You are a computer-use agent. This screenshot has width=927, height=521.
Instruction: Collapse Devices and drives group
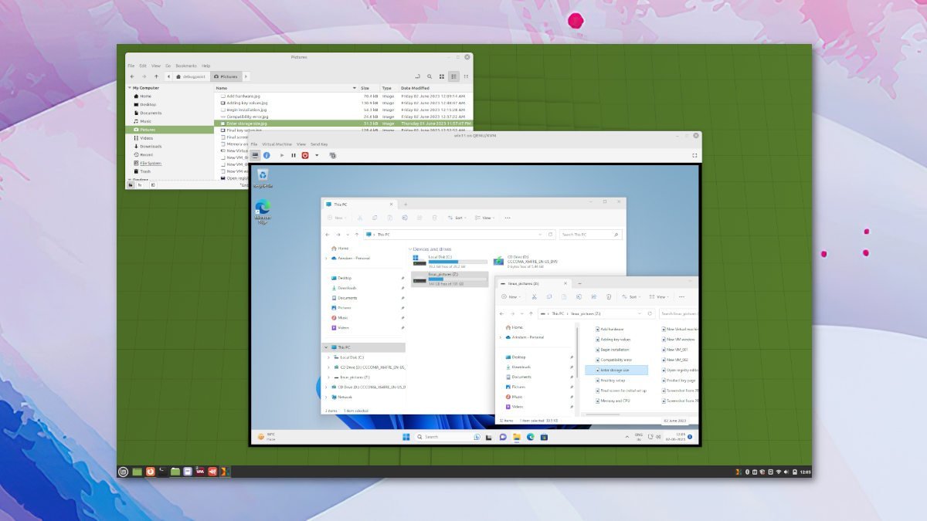410,249
